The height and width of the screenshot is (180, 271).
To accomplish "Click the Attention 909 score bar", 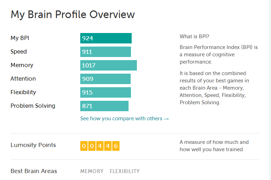I will pos(105,79).
